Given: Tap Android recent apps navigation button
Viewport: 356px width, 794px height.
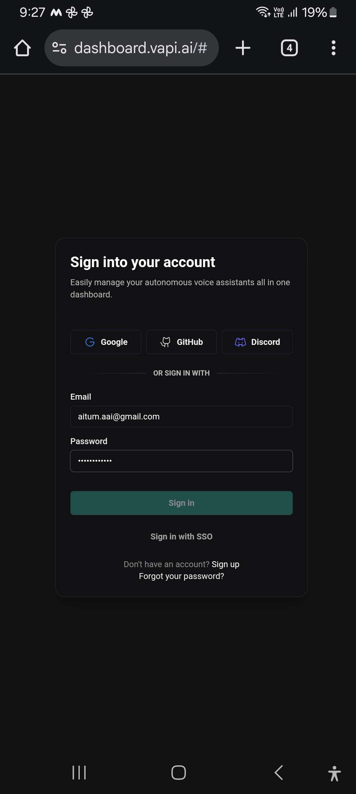Looking at the screenshot, I should coord(79,773).
